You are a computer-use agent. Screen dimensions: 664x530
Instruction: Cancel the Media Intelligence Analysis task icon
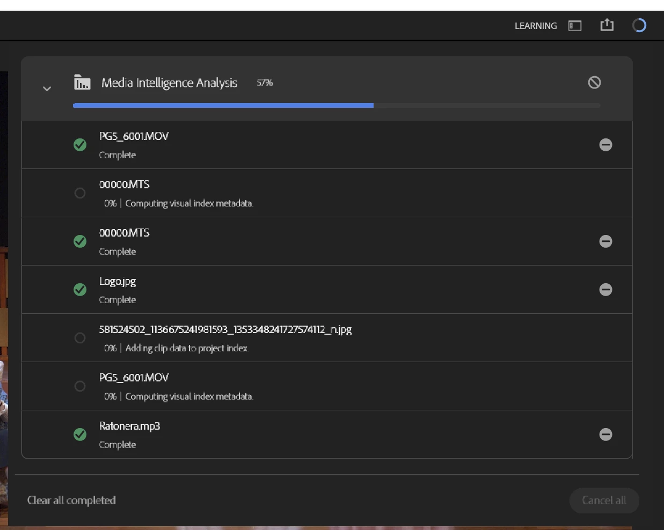click(594, 82)
